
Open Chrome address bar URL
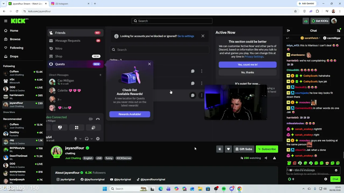(x=40, y=11)
